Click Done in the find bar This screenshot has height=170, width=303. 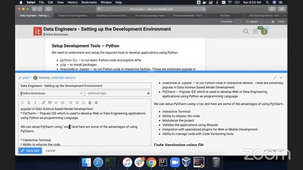pyautogui.click(x=281, y=22)
